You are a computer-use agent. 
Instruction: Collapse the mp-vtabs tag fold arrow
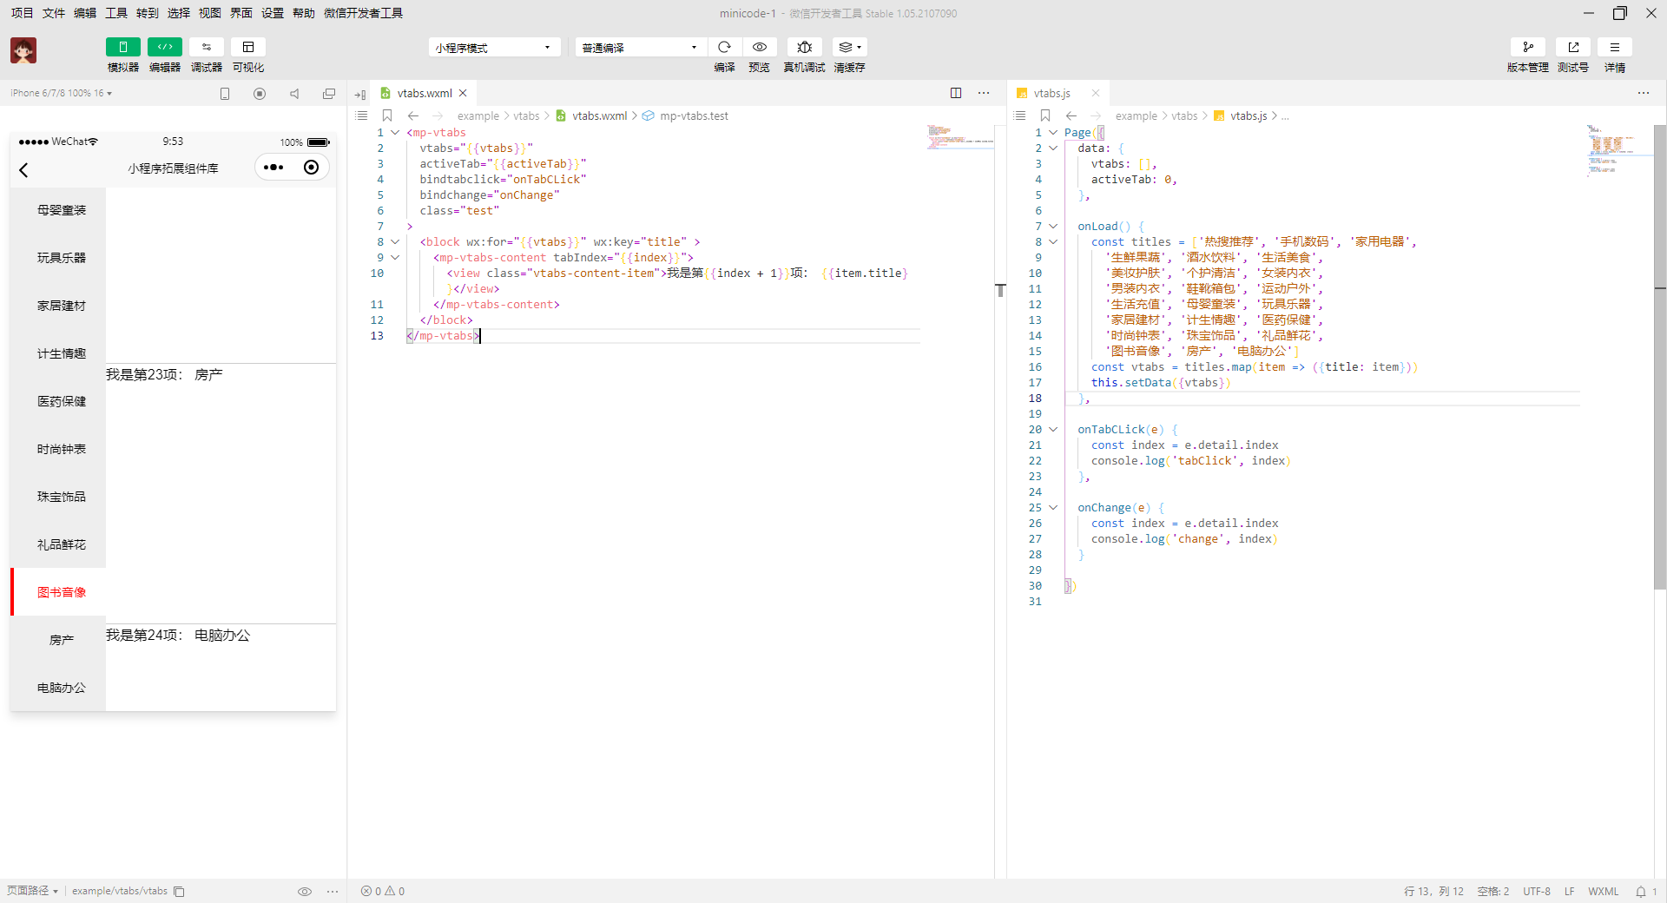pyautogui.click(x=395, y=133)
